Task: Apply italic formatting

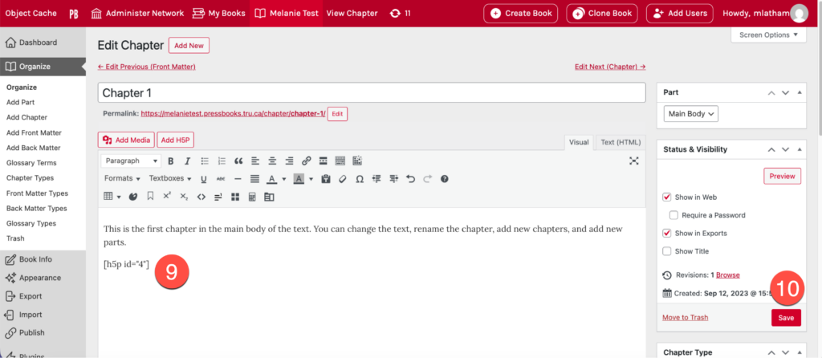Action: pyautogui.click(x=185, y=161)
